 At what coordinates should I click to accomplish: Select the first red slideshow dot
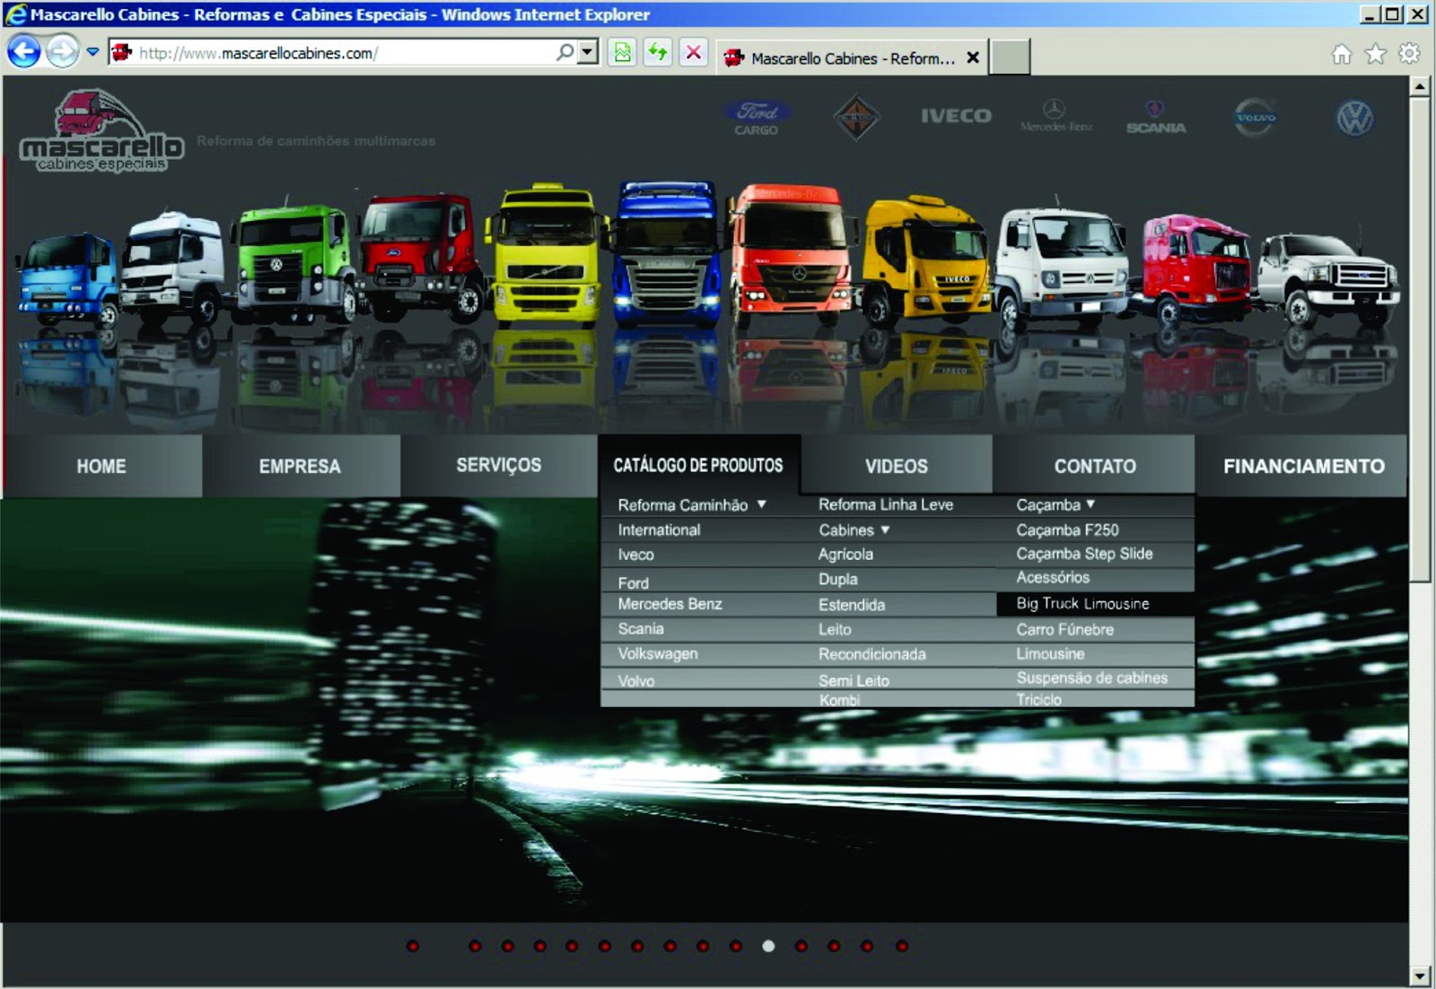[x=413, y=946]
